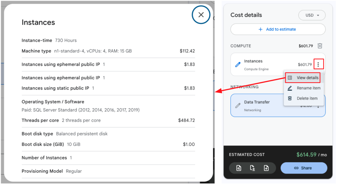Open the three-dot menu for Instances
This screenshot has width=337, height=185.
pos(318,65)
